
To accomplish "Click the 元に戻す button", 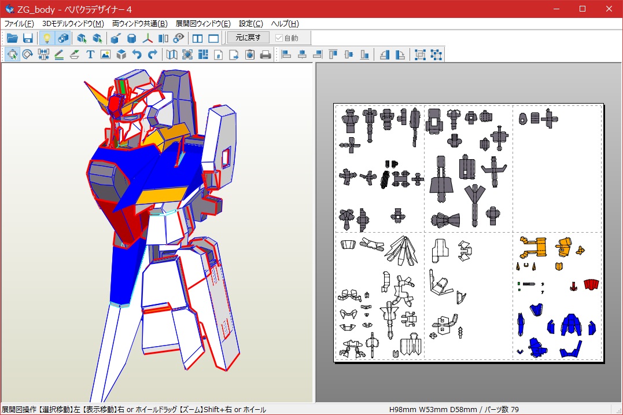I will 248,38.
